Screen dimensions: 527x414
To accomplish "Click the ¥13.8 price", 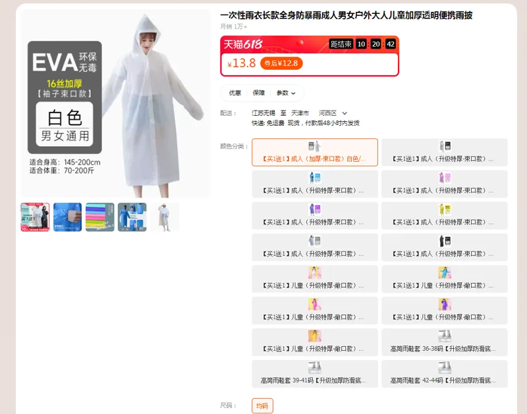I will coord(241,63).
